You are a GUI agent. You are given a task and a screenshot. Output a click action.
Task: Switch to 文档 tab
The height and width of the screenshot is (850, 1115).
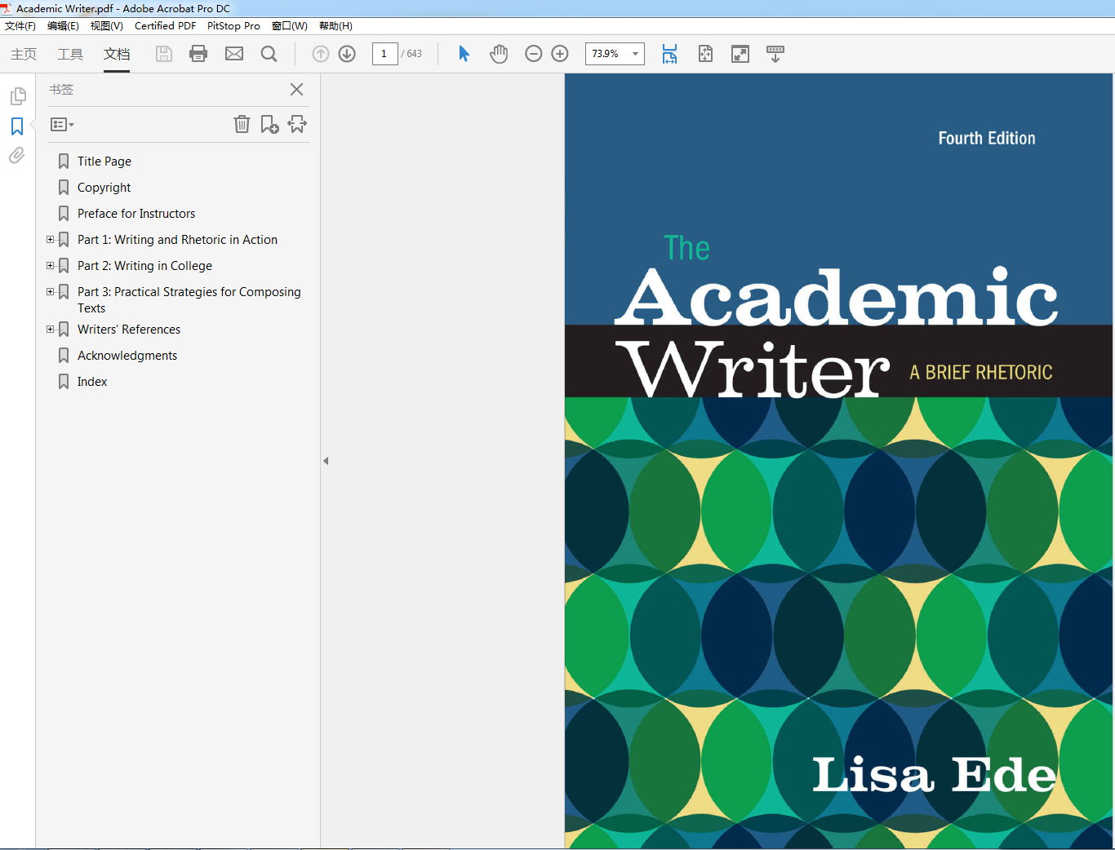(x=117, y=54)
